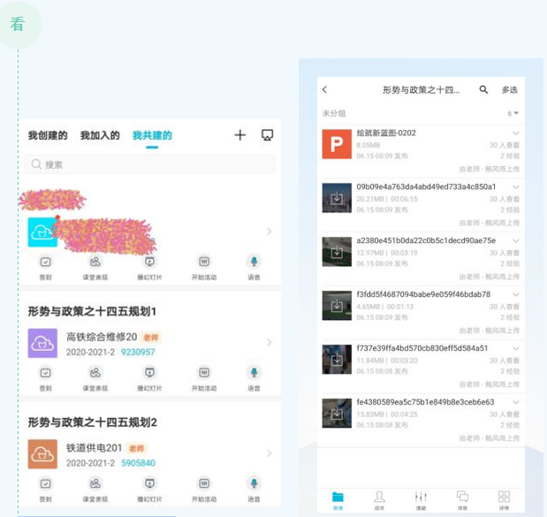Expand options chevron for a2380e451b0da22c0b5c1decd90ae75e
This screenshot has width=547, height=517.
516,240
